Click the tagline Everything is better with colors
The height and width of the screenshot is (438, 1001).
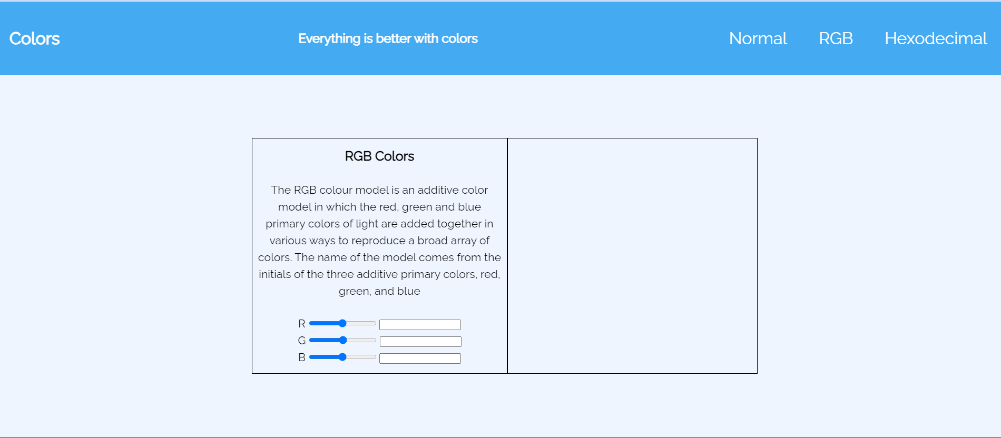click(x=388, y=38)
